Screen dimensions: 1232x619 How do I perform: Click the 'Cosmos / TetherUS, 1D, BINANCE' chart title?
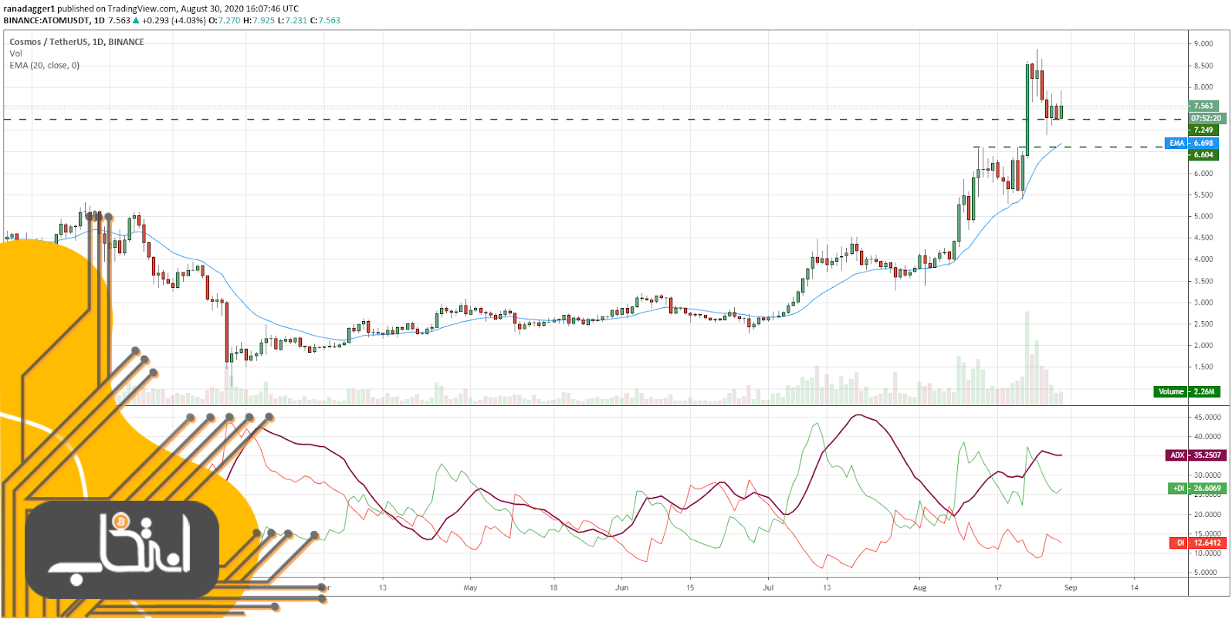76,42
